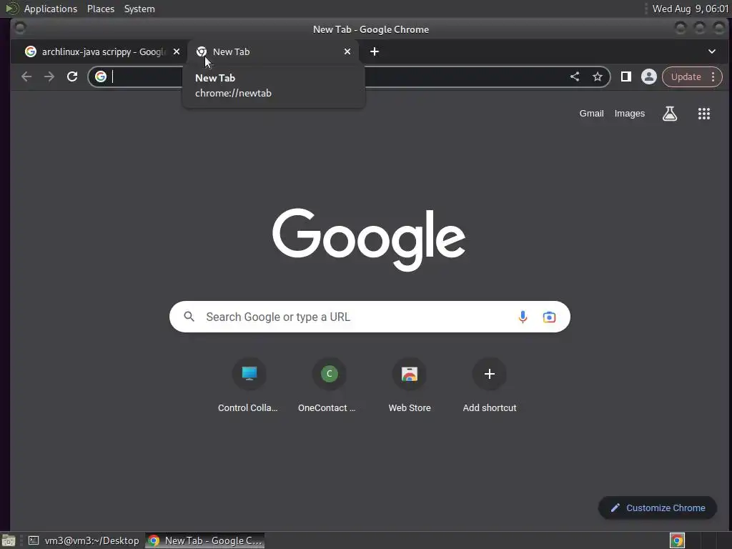Start voice search with microphone

[523, 317]
